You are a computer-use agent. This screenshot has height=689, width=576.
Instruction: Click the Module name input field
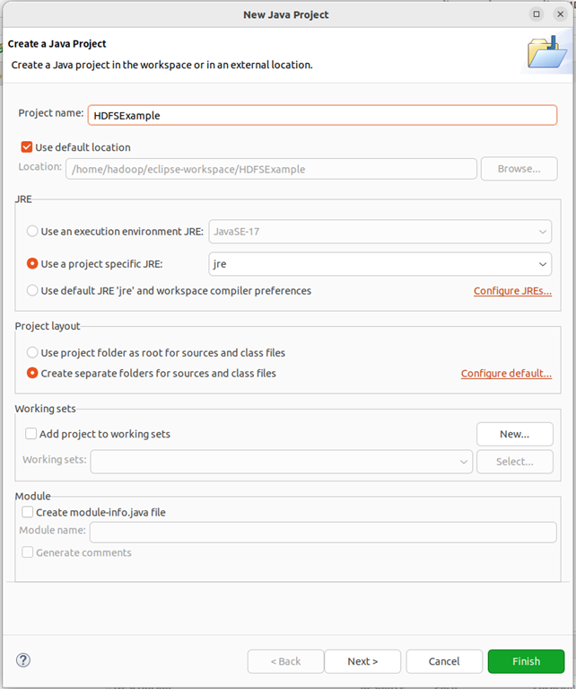coord(323,532)
